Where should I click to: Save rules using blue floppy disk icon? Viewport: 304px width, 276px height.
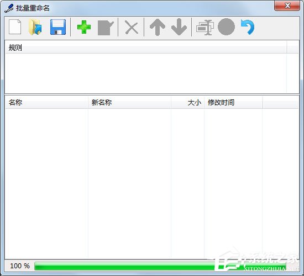[58, 27]
